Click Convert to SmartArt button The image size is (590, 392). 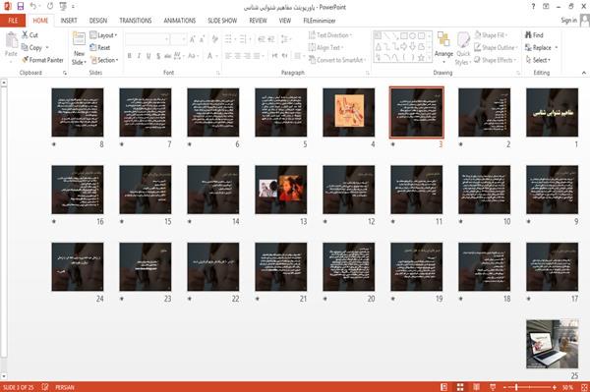click(337, 60)
